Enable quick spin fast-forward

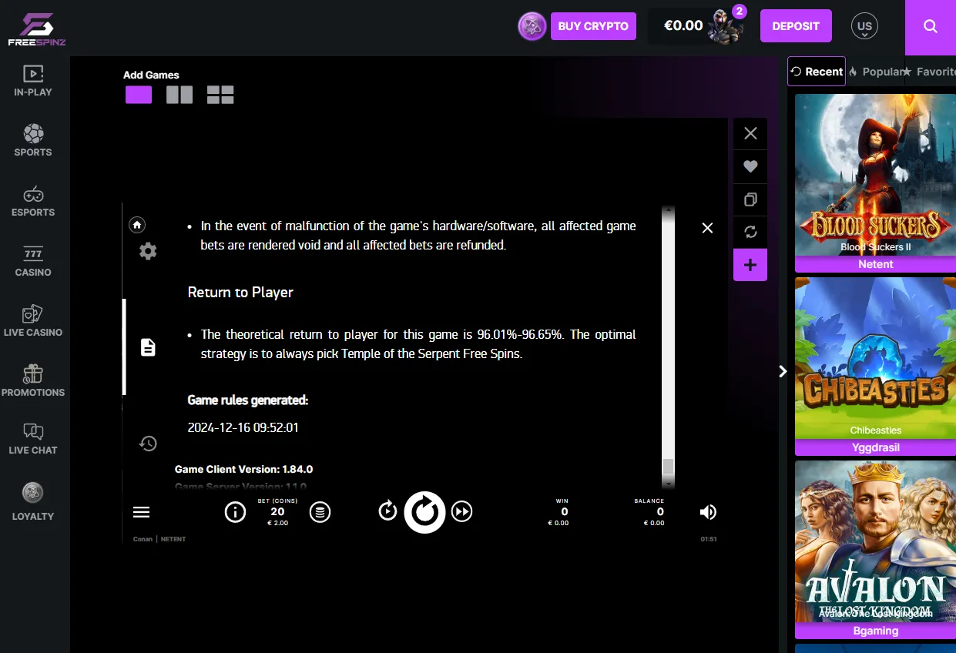point(461,511)
